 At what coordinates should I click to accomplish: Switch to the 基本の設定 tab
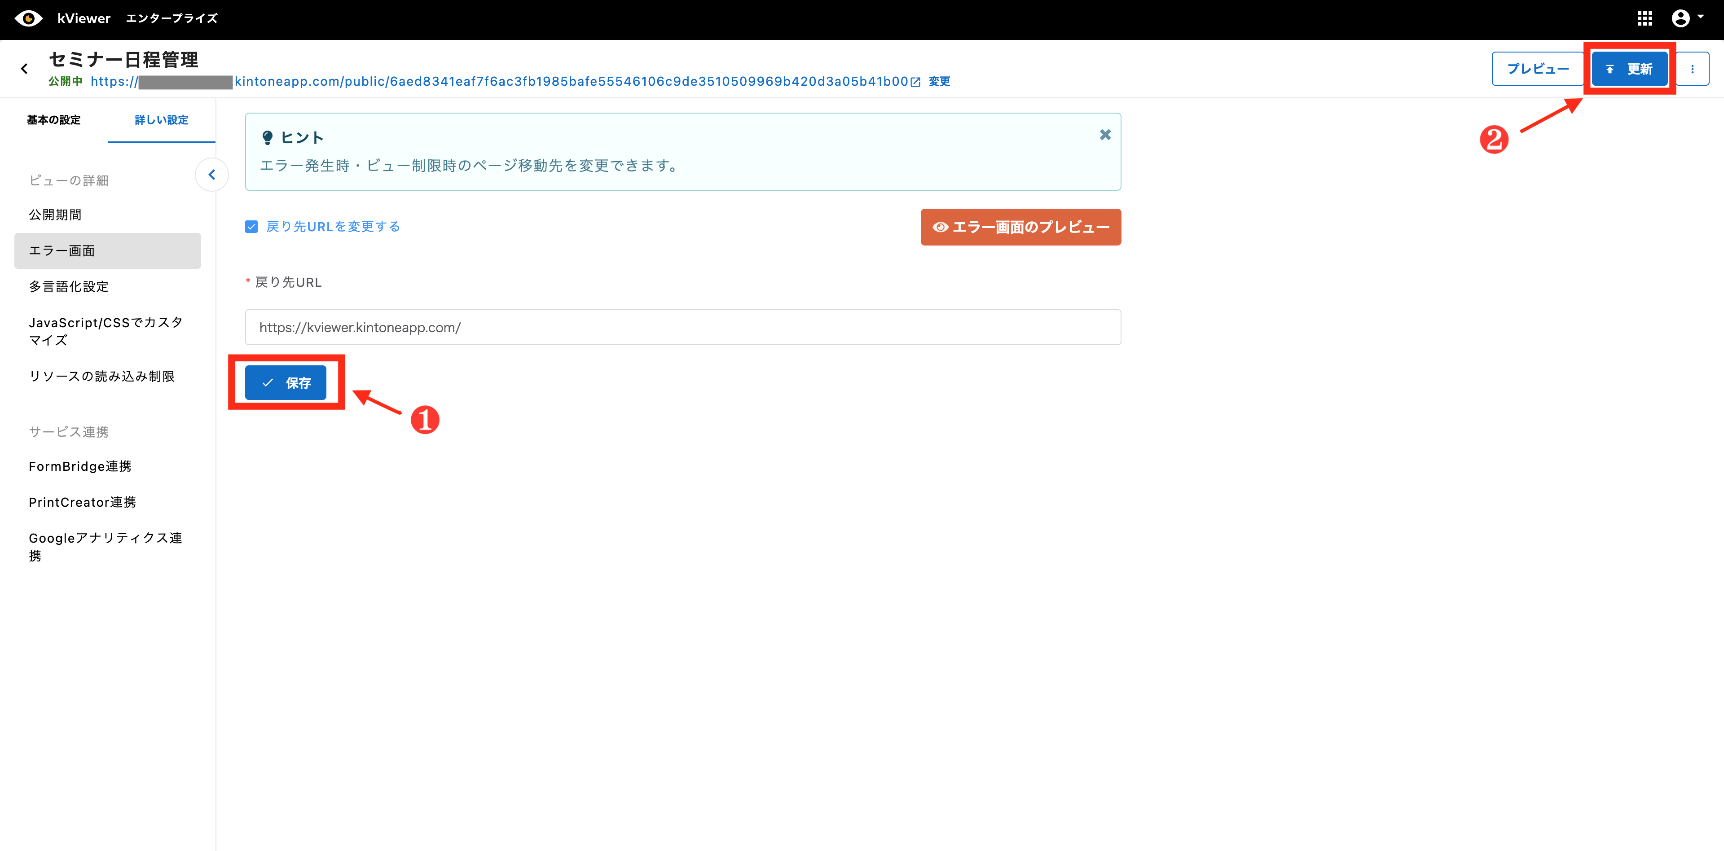(53, 120)
